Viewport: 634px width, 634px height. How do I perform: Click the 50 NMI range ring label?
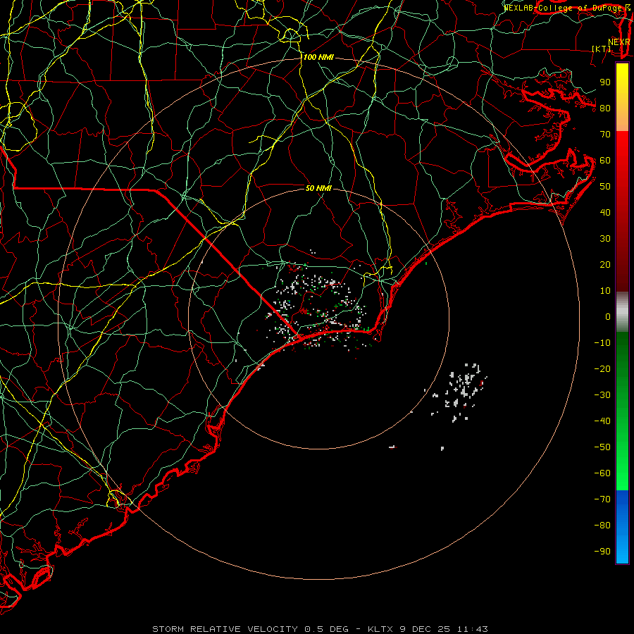(318, 188)
